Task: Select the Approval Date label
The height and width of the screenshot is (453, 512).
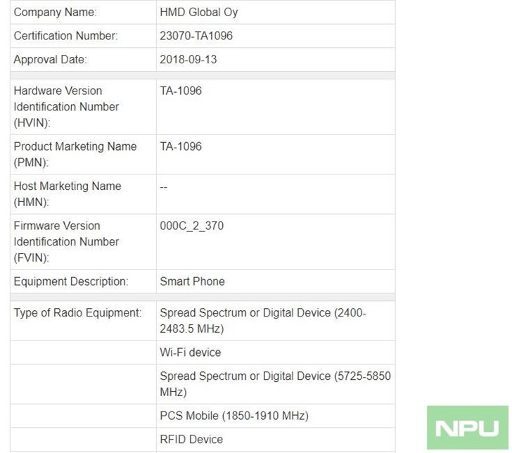Action: coord(51,60)
